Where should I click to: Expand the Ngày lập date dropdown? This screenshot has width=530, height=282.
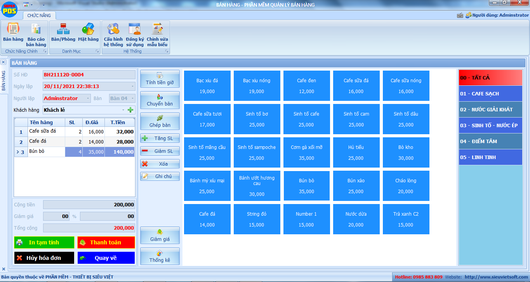click(132, 87)
